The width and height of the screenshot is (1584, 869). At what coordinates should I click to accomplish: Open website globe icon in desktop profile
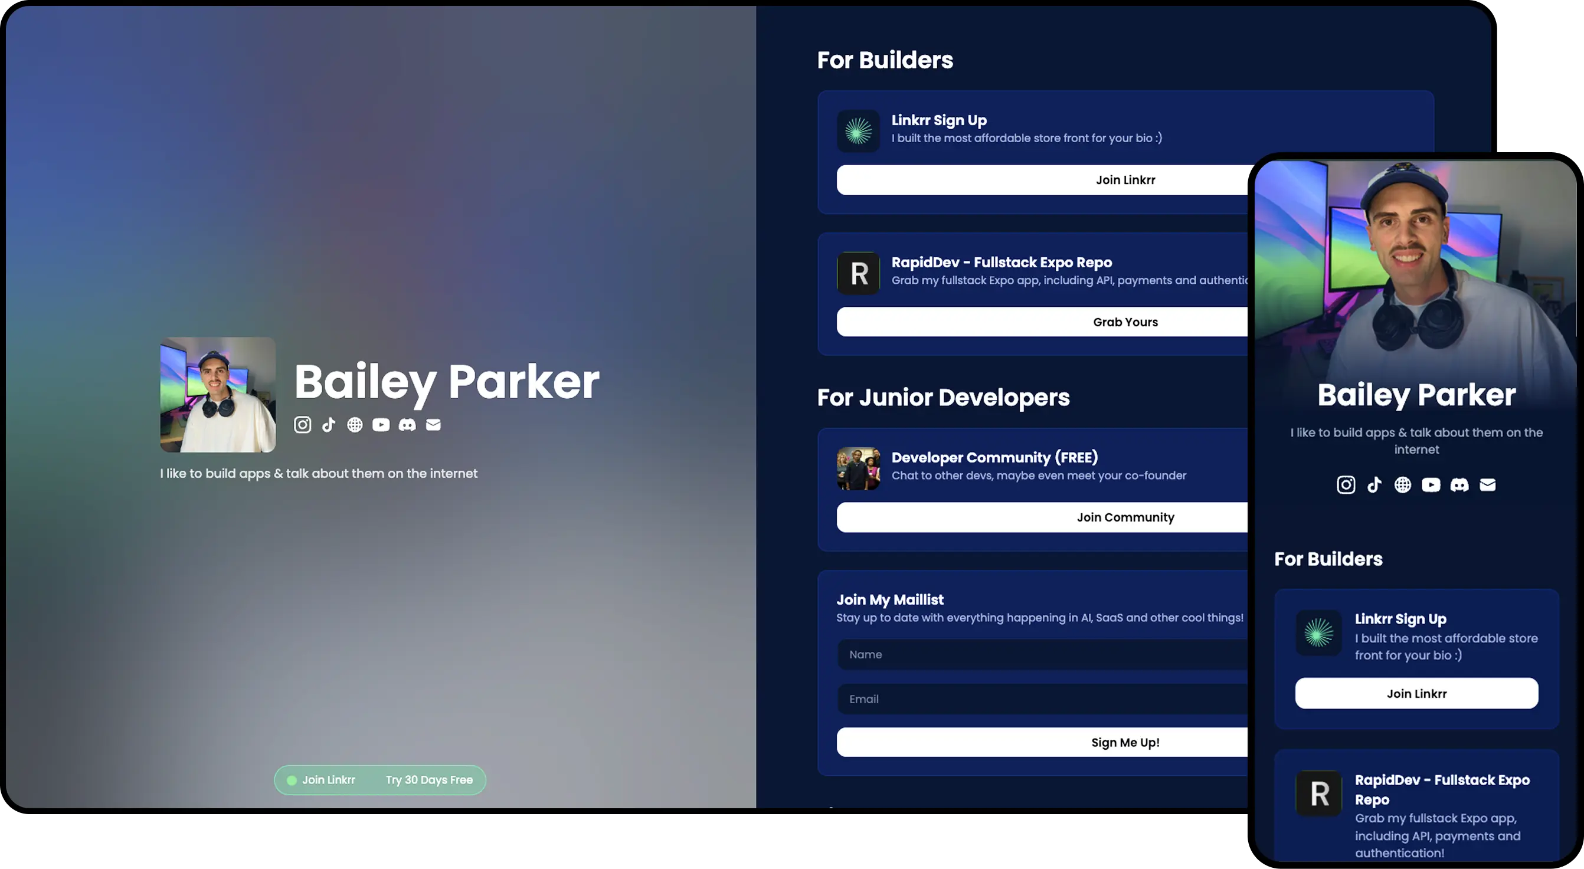click(355, 425)
